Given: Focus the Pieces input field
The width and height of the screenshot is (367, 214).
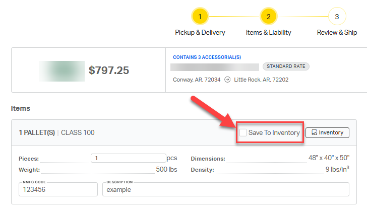Looking at the screenshot, I should pos(129,158).
